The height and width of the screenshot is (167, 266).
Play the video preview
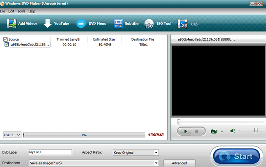[x=185, y=131]
